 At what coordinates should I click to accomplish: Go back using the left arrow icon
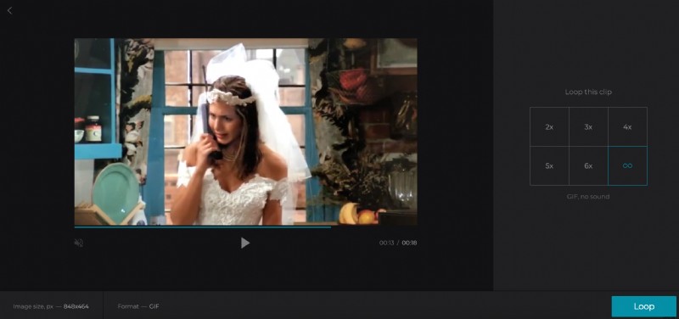pos(9,10)
